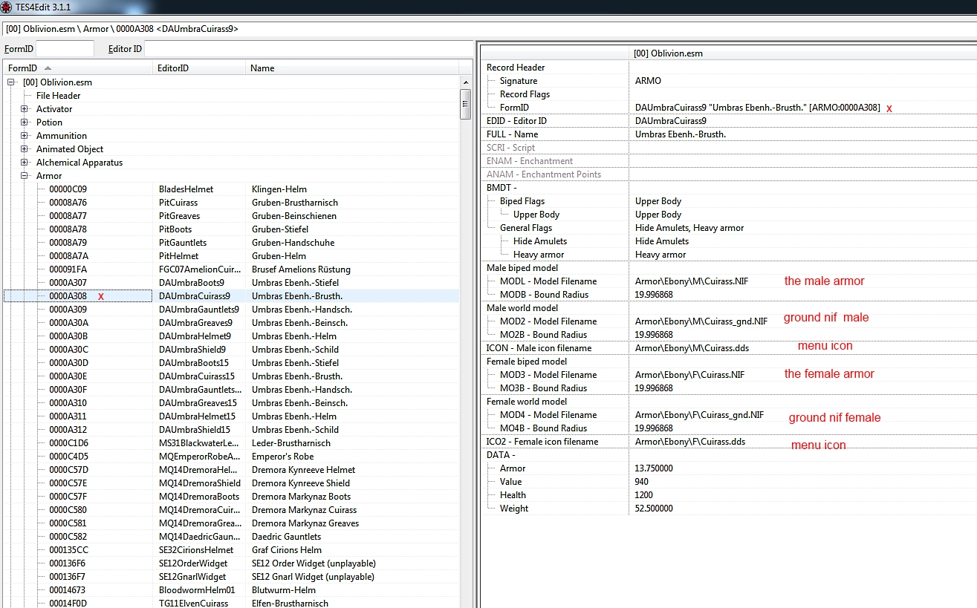977x608 pixels.
Task: Select record 000091FA Brusef Amelions Rüstung
Action: click(231, 269)
